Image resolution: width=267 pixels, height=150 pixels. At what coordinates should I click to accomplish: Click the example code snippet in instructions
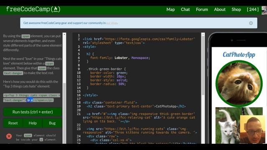tap(32, 97)
